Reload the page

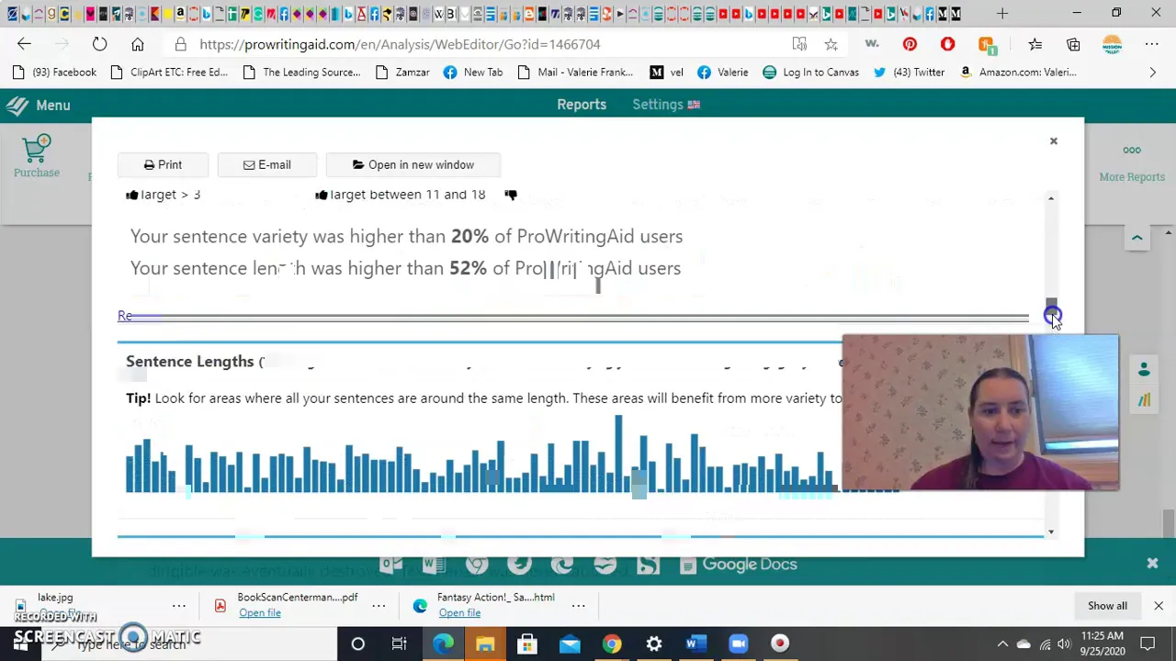coord(99,44)
